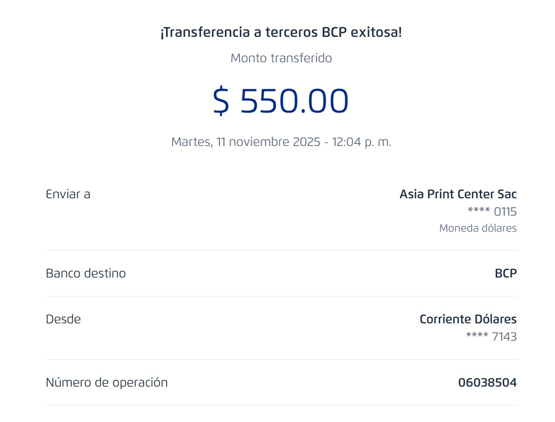Click the divider line above Banco destino

click(281, 250)
